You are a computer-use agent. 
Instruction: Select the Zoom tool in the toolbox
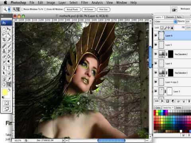(9, 84)
